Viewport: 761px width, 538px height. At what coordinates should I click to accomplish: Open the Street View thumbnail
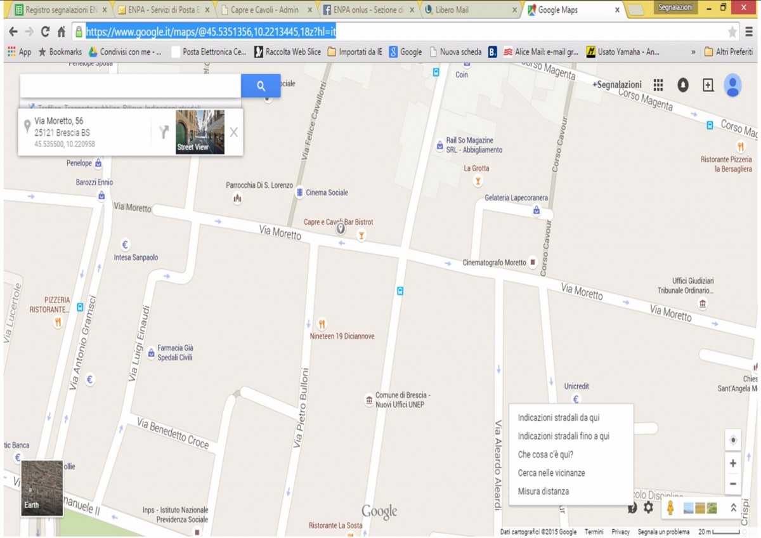[x=200, y=132]
